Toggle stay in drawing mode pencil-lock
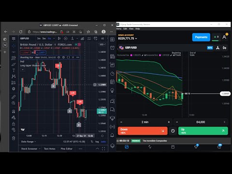The image size is (232, 174). 14,117
